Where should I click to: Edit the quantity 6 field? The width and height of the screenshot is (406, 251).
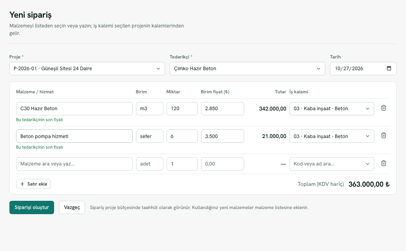pyautogui.click(x=182, y=136)
